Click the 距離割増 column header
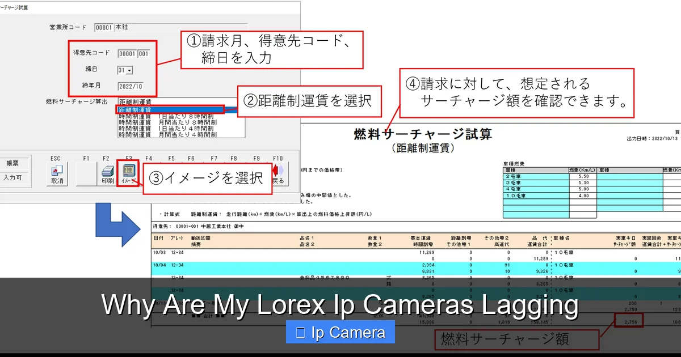Screen dimensions: 681x357 pyautogui.click(x=461, y=238)
